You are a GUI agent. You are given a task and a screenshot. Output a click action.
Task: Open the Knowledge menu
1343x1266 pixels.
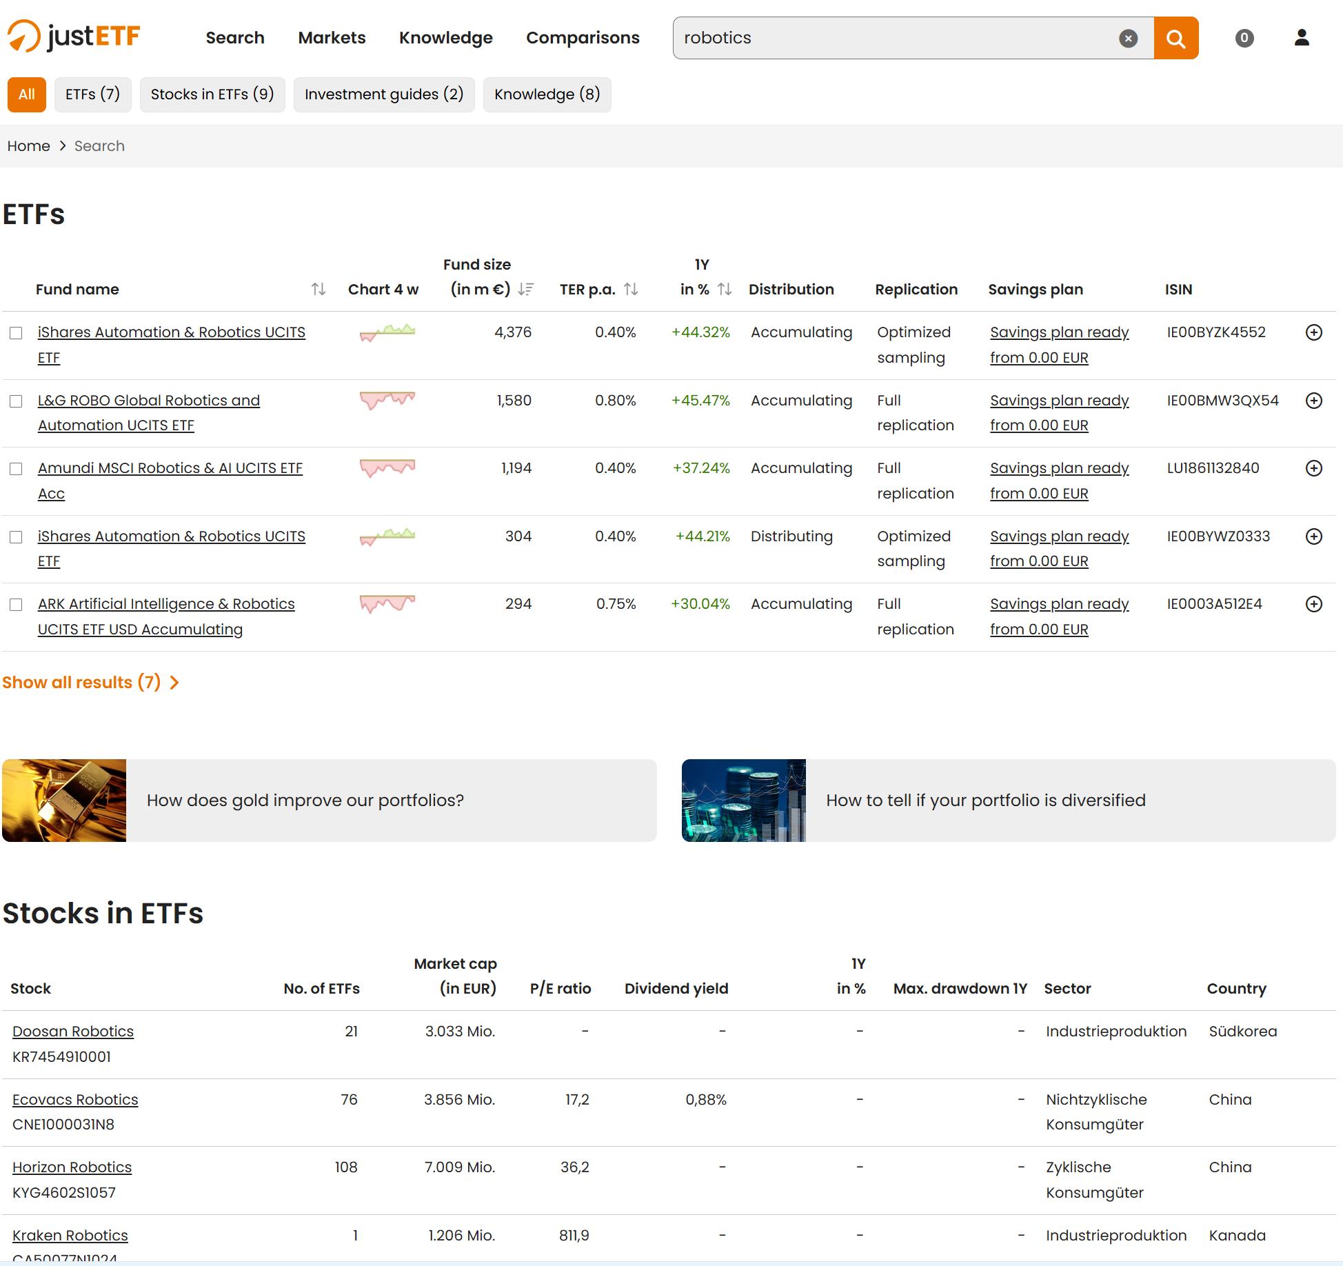pos(446,38)
